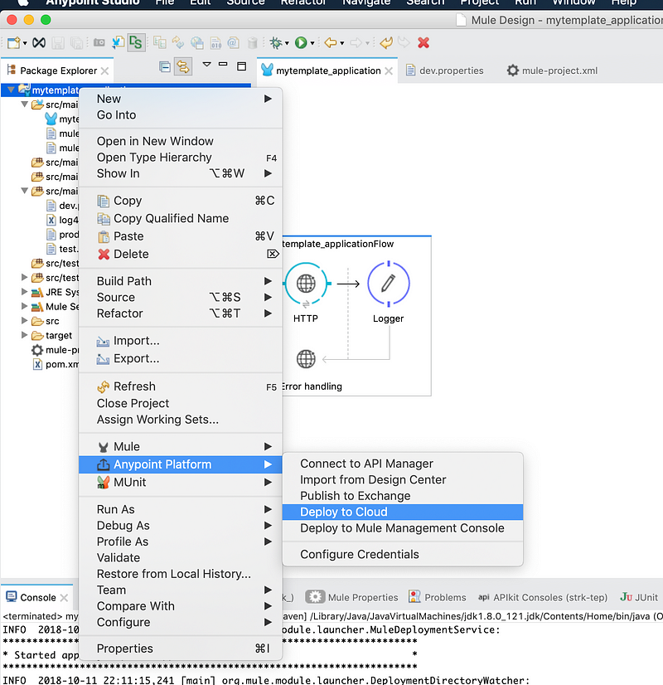Select Import from Design Center
663x685 pixels.
click(403, 479)
